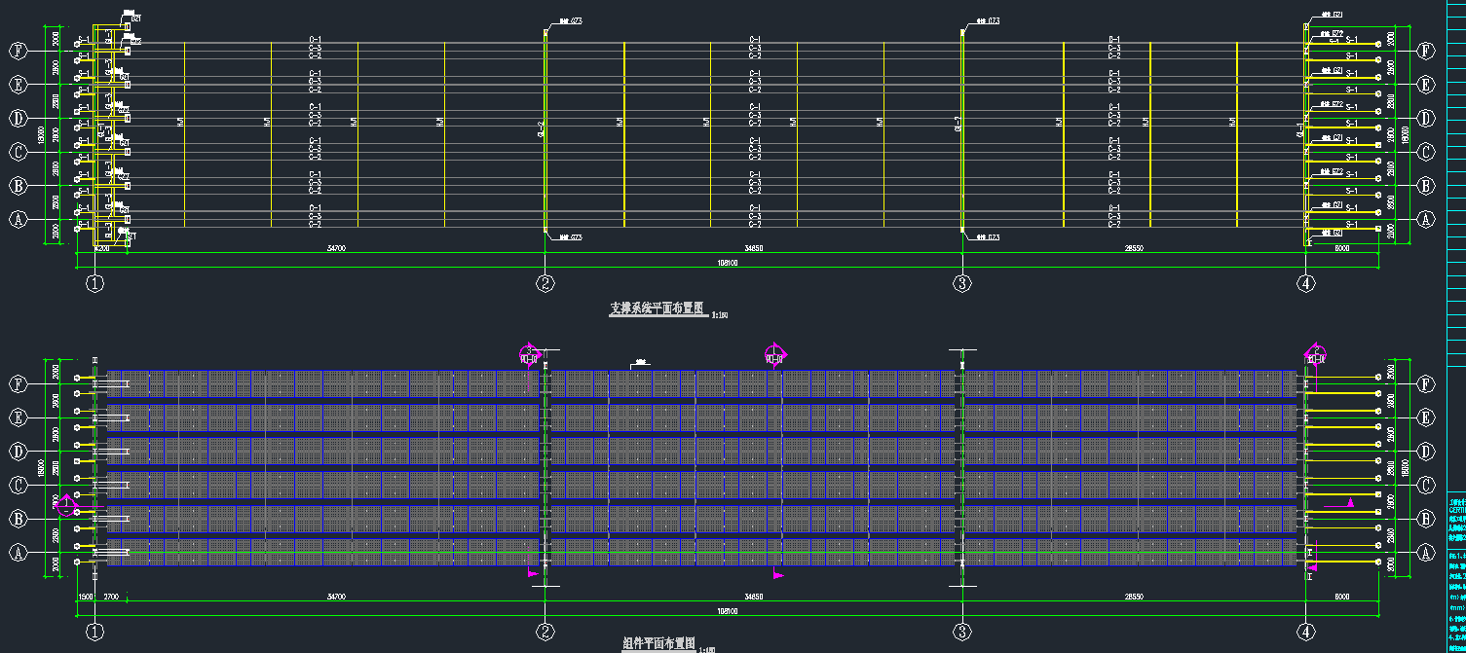Click magenta marker at lower plan's left edge

coord(66,504)
